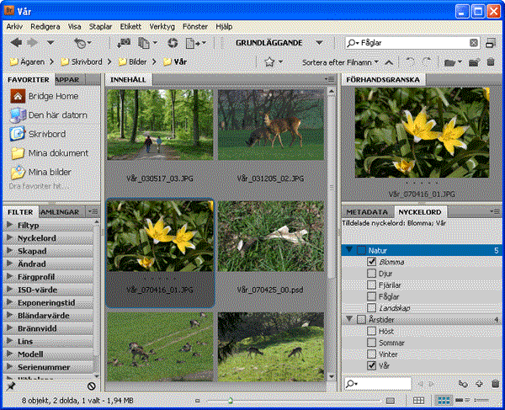
Task: Rotate image 90 degrees counterclockwise
Action: click(410, 61)
